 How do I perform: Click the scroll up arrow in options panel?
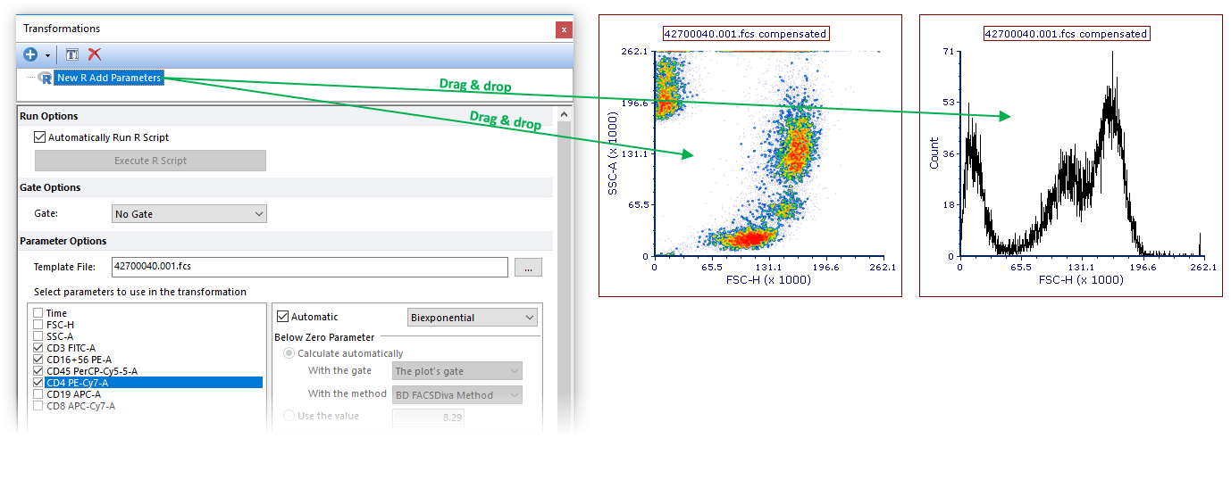click(564, 115)
